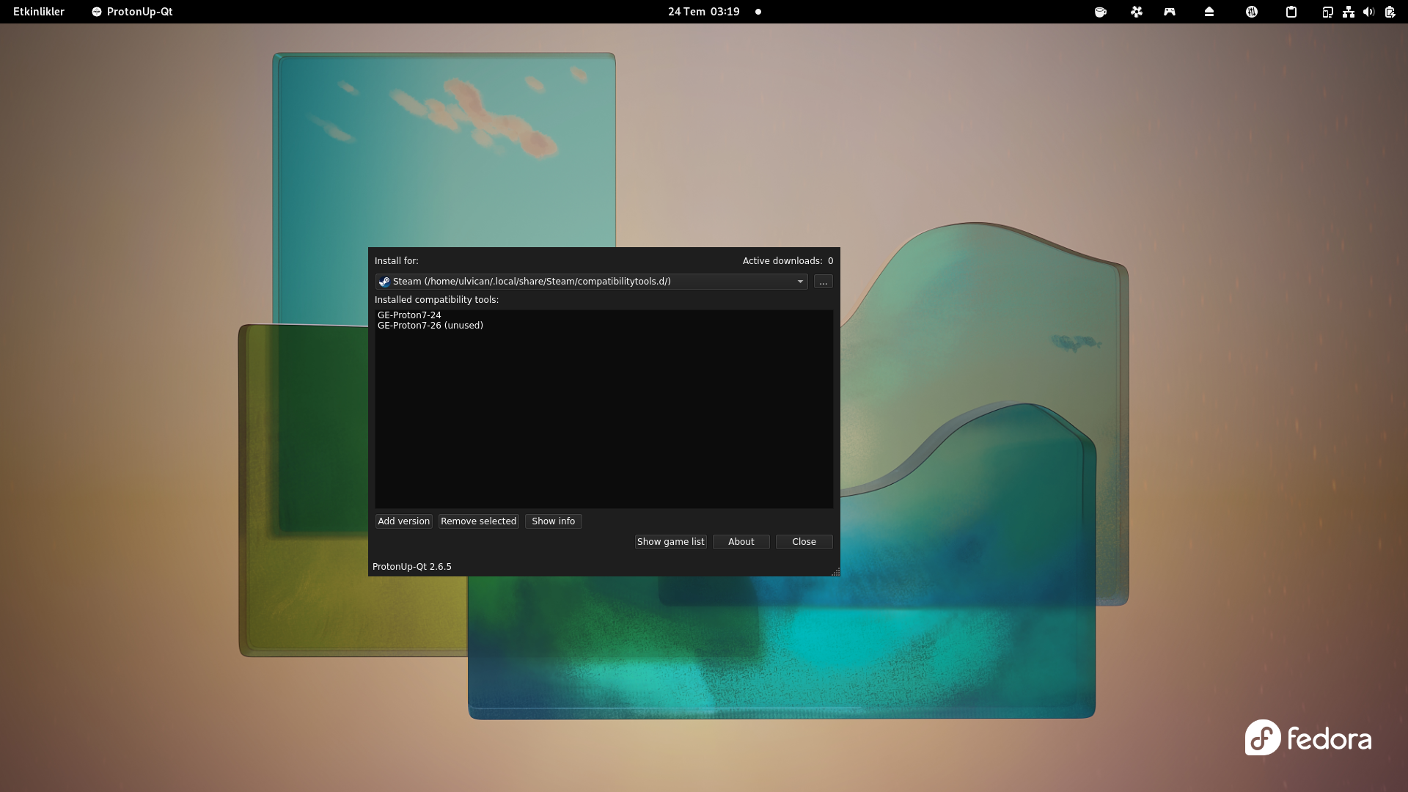The width and height of the screenshot is (1408, 792).
Task: Click the coffee cup caffeine tray icon
Action: tap(1101, 12)
